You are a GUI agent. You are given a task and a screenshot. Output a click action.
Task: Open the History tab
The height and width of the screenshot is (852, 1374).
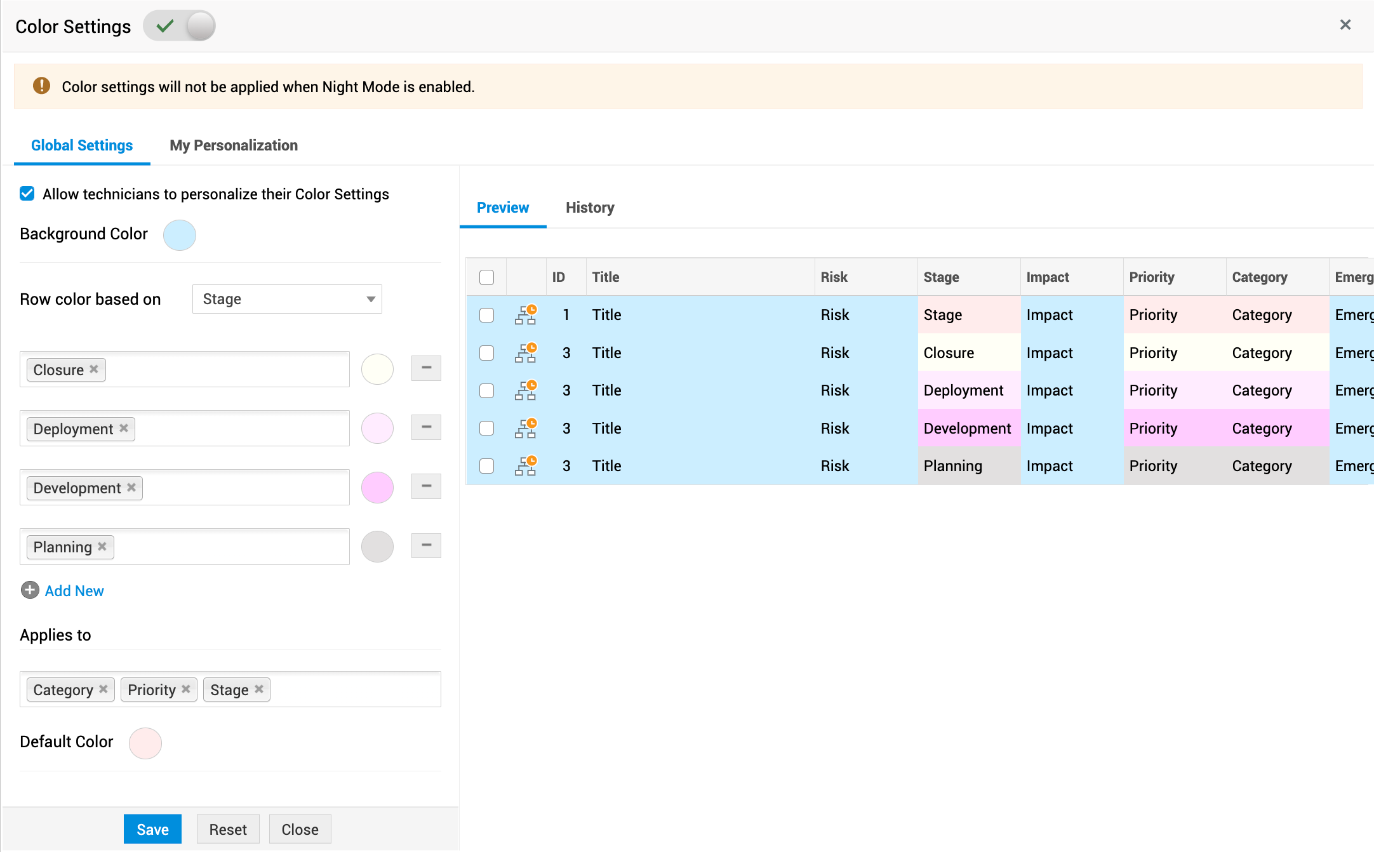pos(589,208)
